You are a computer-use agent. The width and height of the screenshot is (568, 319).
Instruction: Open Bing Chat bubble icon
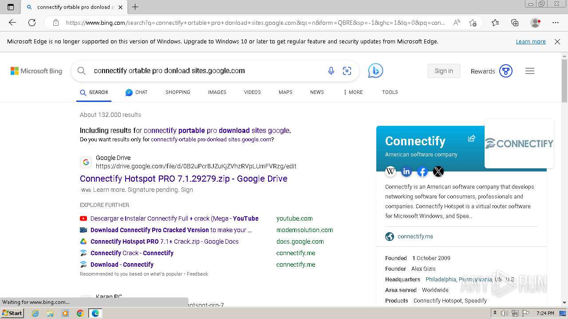(x=375, y=71)
